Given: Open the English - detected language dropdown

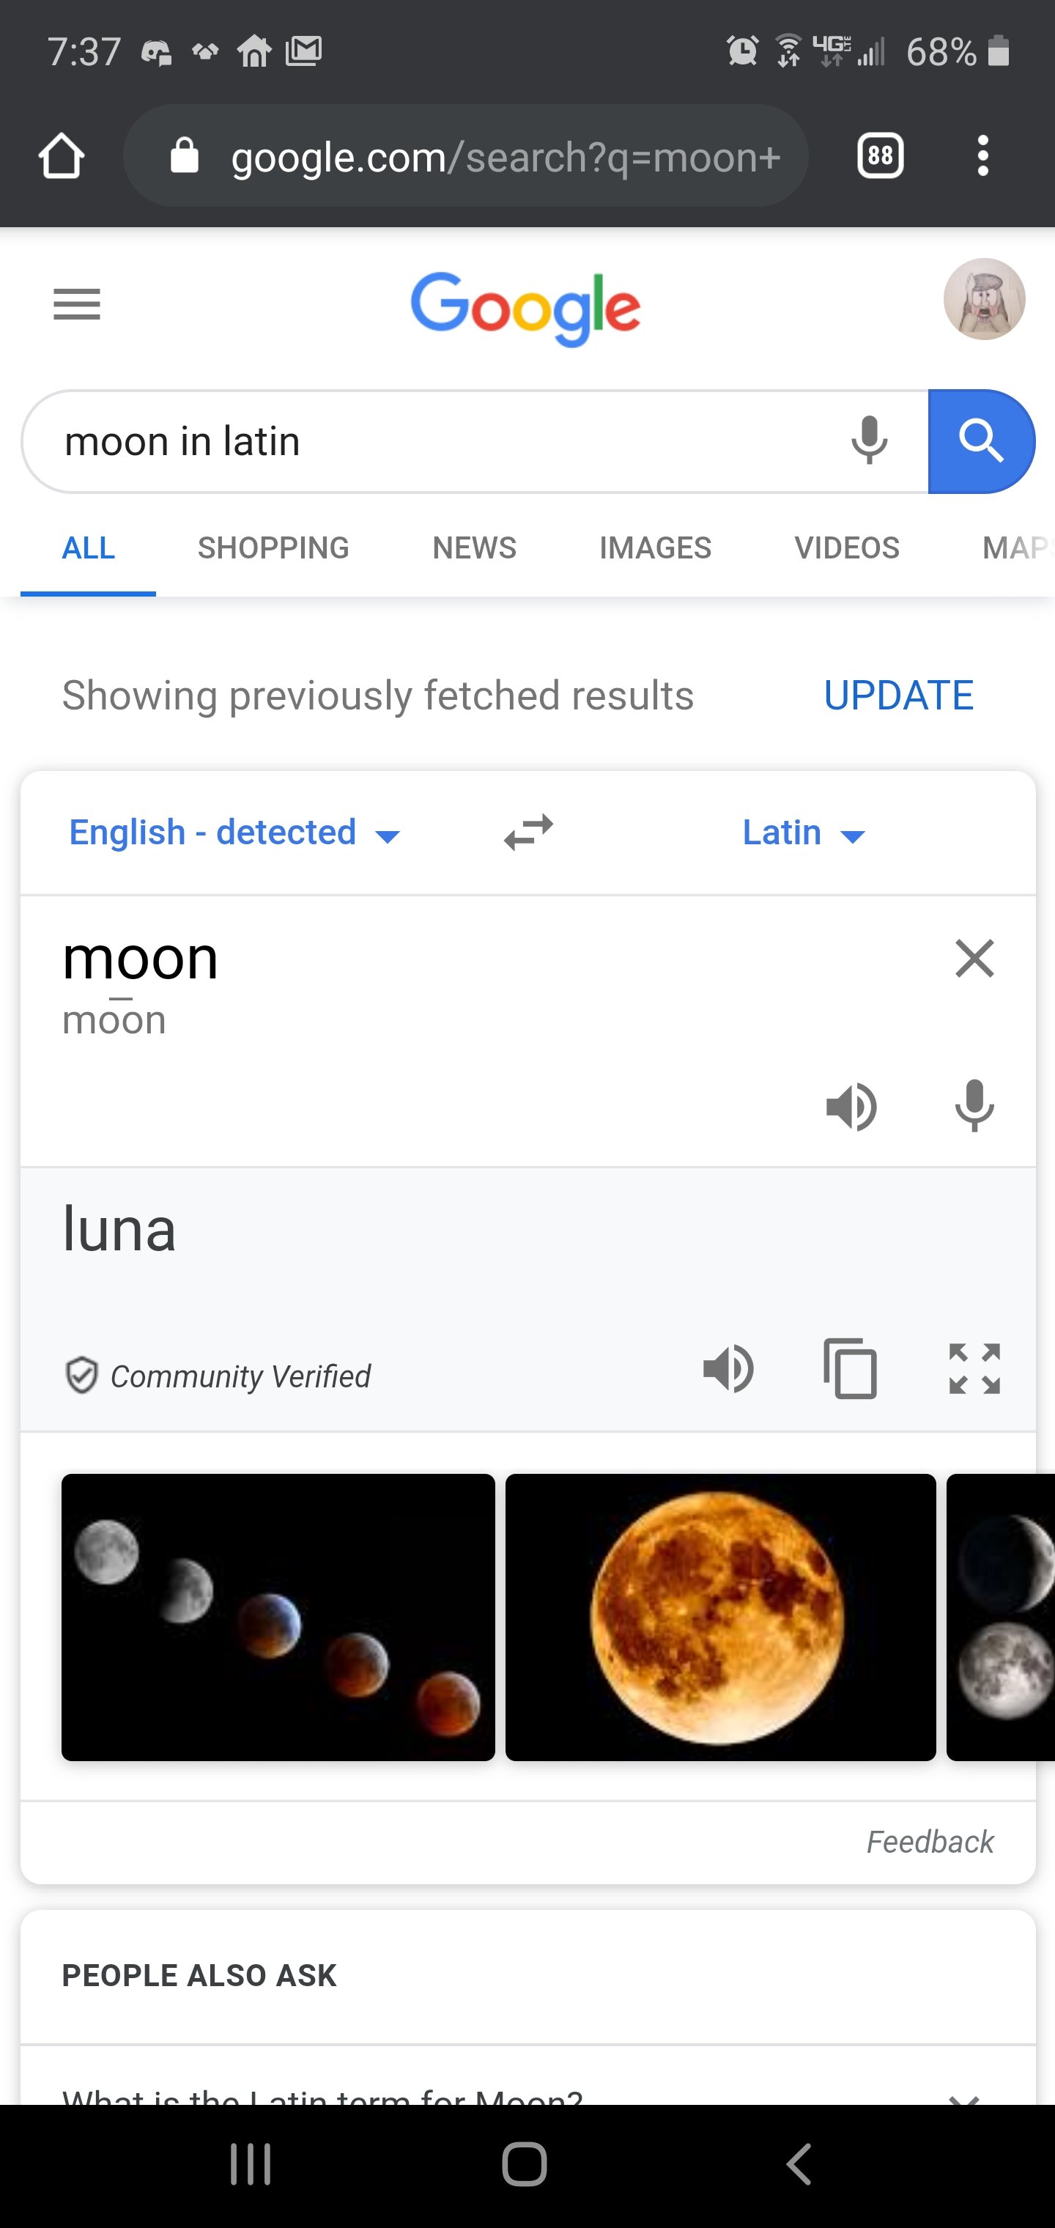Looking at the screenshot, I should coord(234,833).
